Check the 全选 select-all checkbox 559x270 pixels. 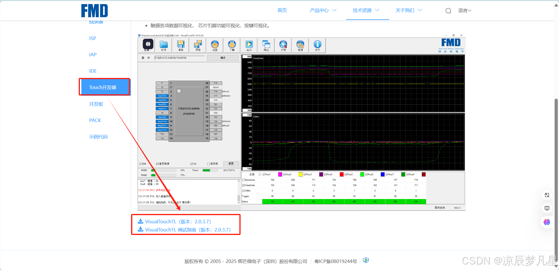pos(260,174)
